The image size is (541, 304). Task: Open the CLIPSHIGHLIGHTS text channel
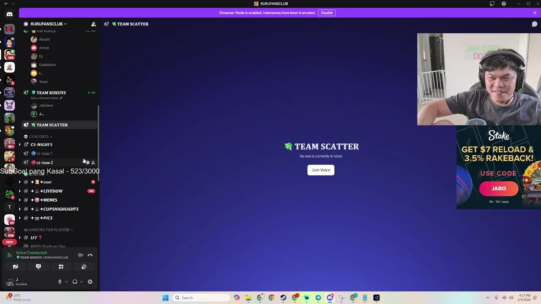[59, 209]
